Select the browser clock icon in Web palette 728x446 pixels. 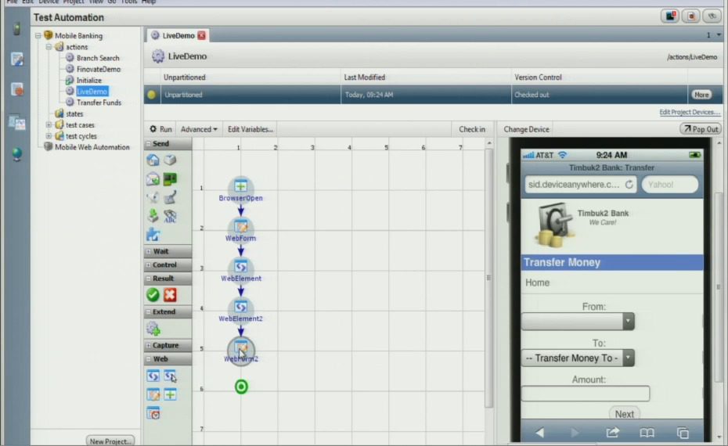click(153, 412)
